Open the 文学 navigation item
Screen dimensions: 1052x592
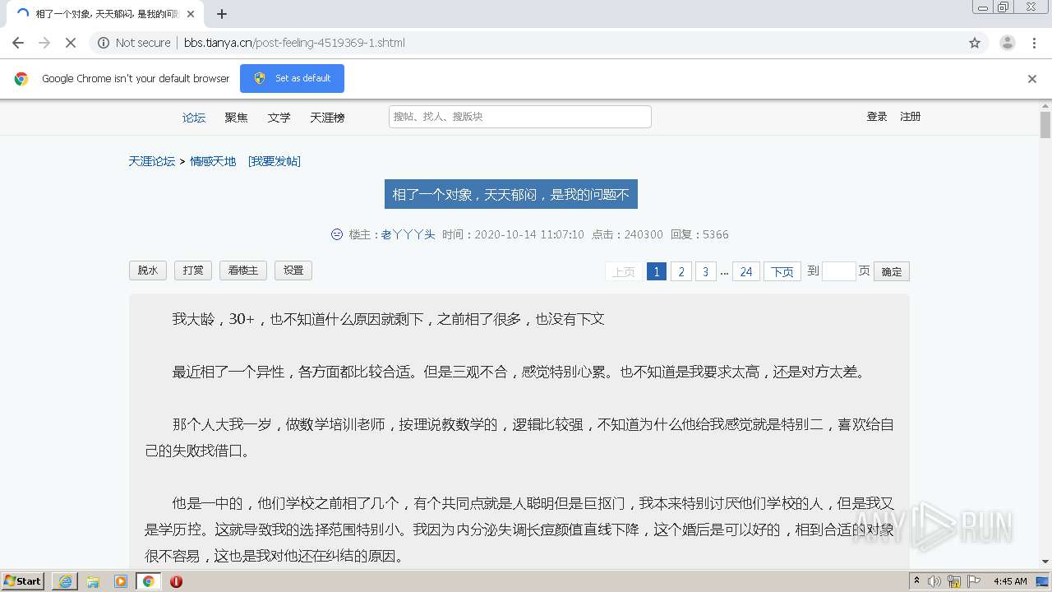[279, 118]
